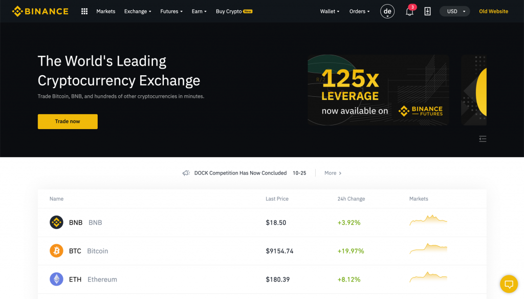Open the BNB market sparkline chart
The height and width of the screenshot is (299, 524).
pyautogui.click(x=428, y=220)
